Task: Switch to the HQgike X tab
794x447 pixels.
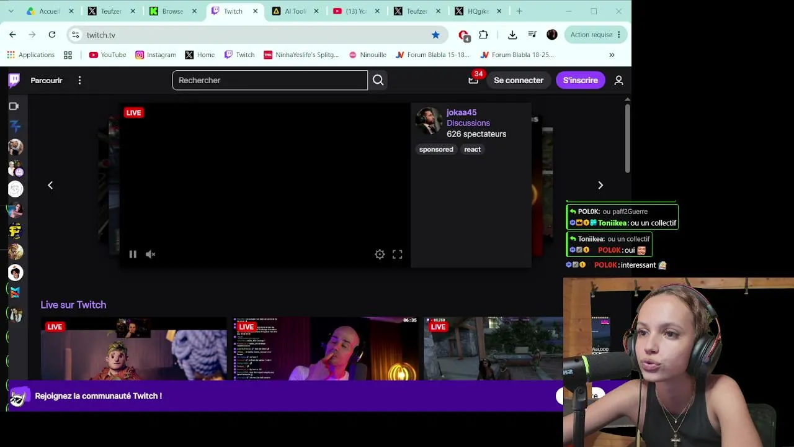Action: (x=478, y=11)
